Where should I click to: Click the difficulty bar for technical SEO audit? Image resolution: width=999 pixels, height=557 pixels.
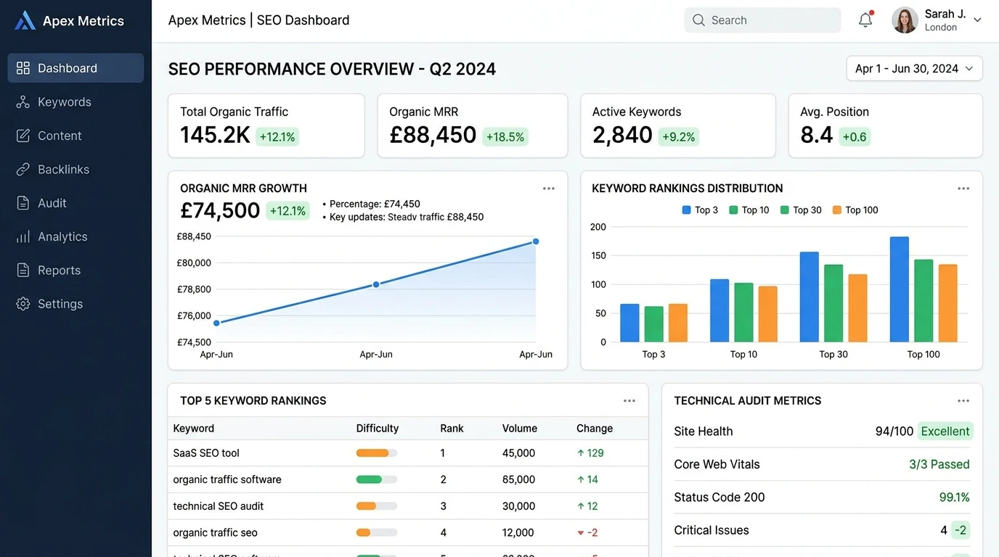pyautogui.click(x=377, y=506)
